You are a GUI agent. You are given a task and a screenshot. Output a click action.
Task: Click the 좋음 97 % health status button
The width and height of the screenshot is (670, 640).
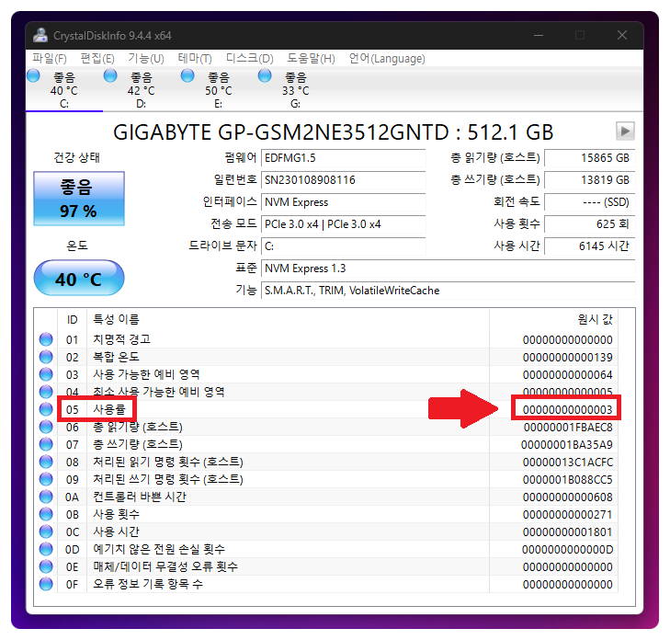pos(79,199)
